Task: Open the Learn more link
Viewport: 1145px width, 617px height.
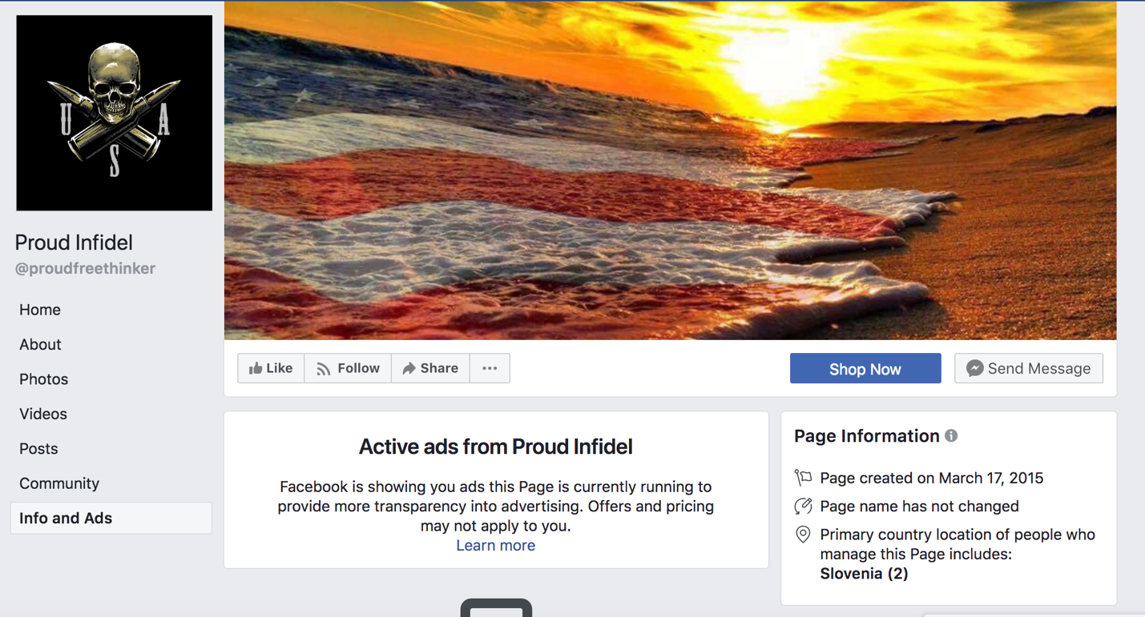Action: tap(495, 546)
